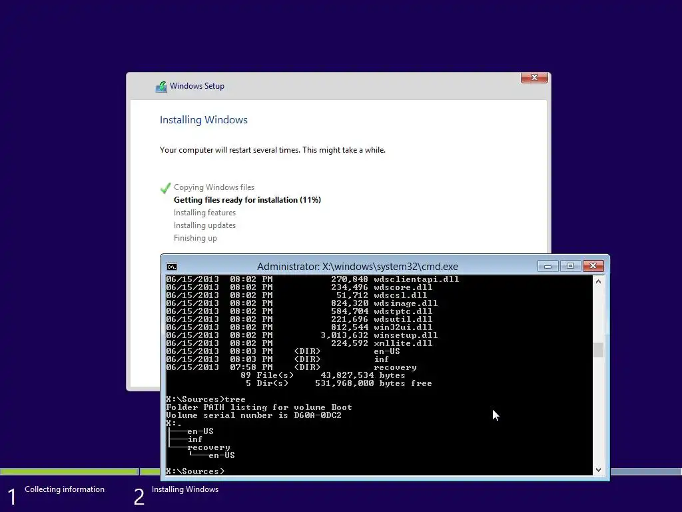
Task: Close the Windows Setup dialog
Action: pos(534,77)
